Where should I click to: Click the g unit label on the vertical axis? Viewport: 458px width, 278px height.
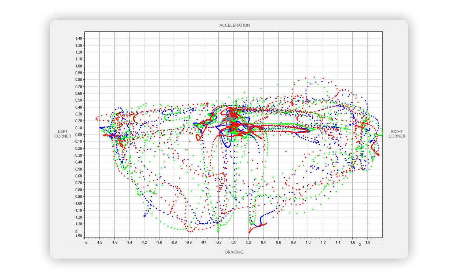click(76, 231)
